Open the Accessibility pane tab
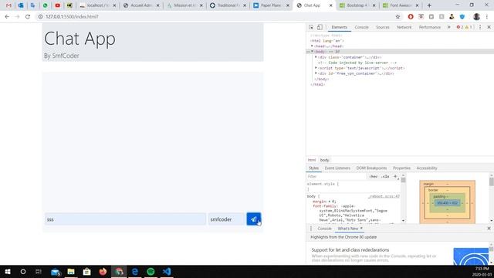 coord(427,168)
